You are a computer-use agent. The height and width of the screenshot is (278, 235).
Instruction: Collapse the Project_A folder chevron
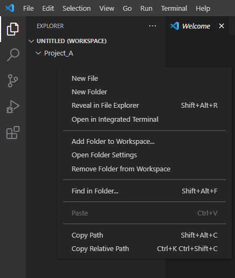[x=38, y=53]
